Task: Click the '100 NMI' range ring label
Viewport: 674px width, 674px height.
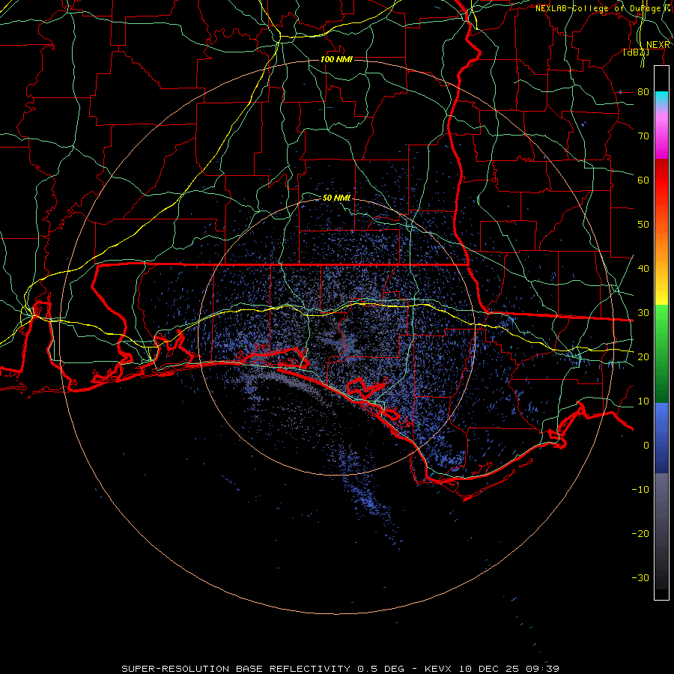Action: [x=336, y=59]
